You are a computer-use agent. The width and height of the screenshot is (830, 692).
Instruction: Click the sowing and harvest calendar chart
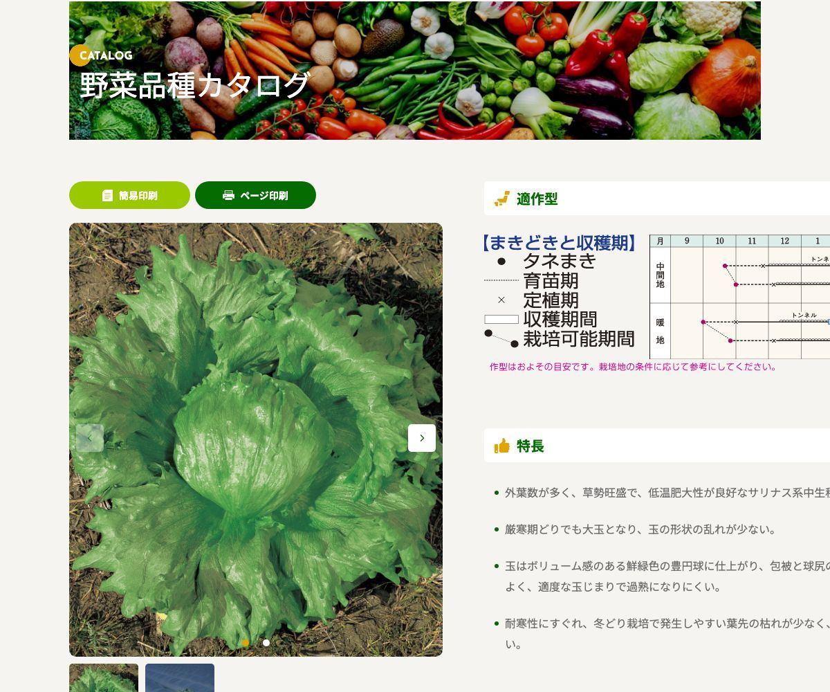pyautogui.click(x=739, y=296)
